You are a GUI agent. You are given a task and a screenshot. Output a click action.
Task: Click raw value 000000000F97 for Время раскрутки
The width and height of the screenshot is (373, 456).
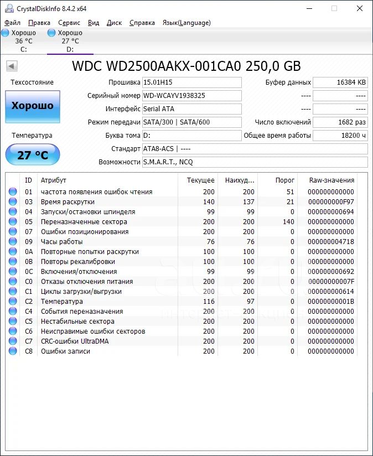click(331, 202)
